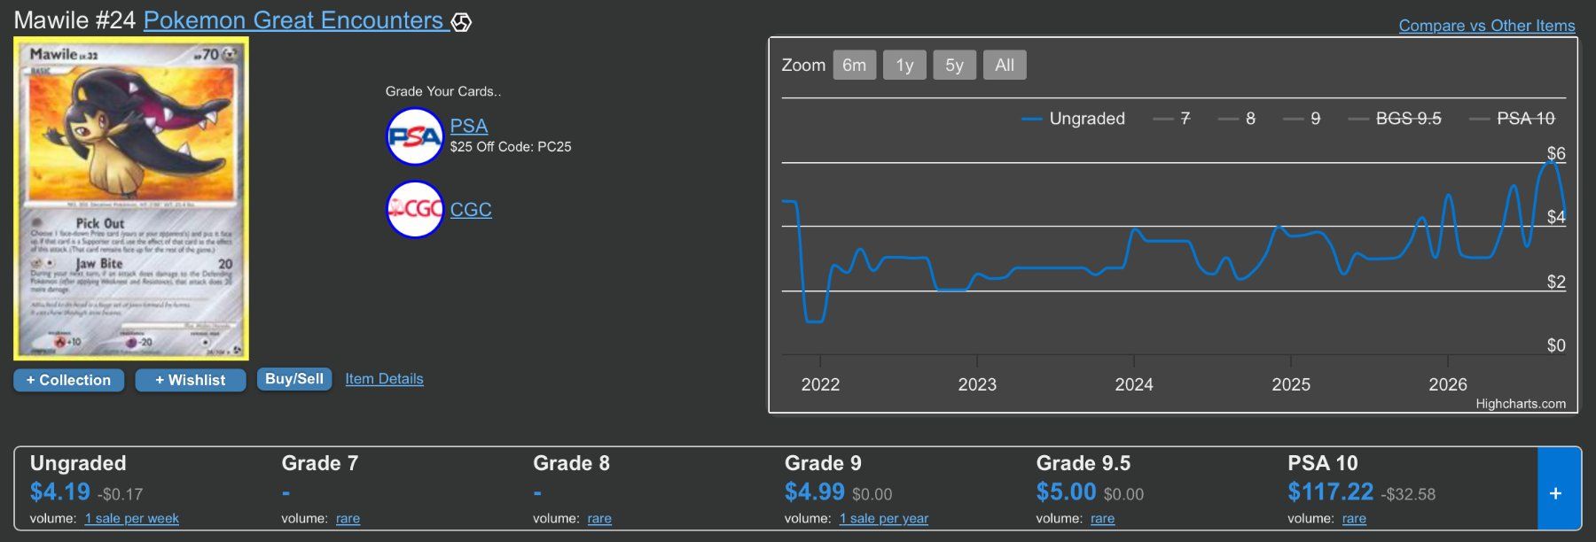
Task: Click the PSA 10 price change -$32.58
Action: [1408, 494]
